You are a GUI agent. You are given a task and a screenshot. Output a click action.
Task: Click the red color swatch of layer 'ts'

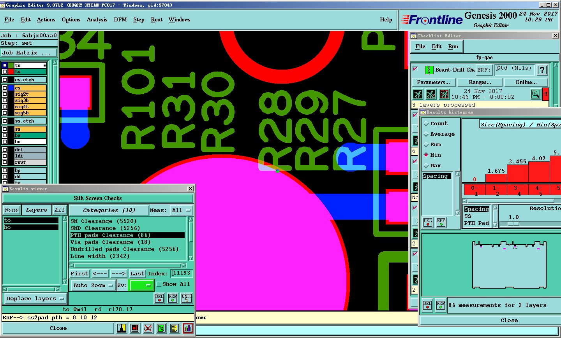pyautogui.click(x=11, y=72)
